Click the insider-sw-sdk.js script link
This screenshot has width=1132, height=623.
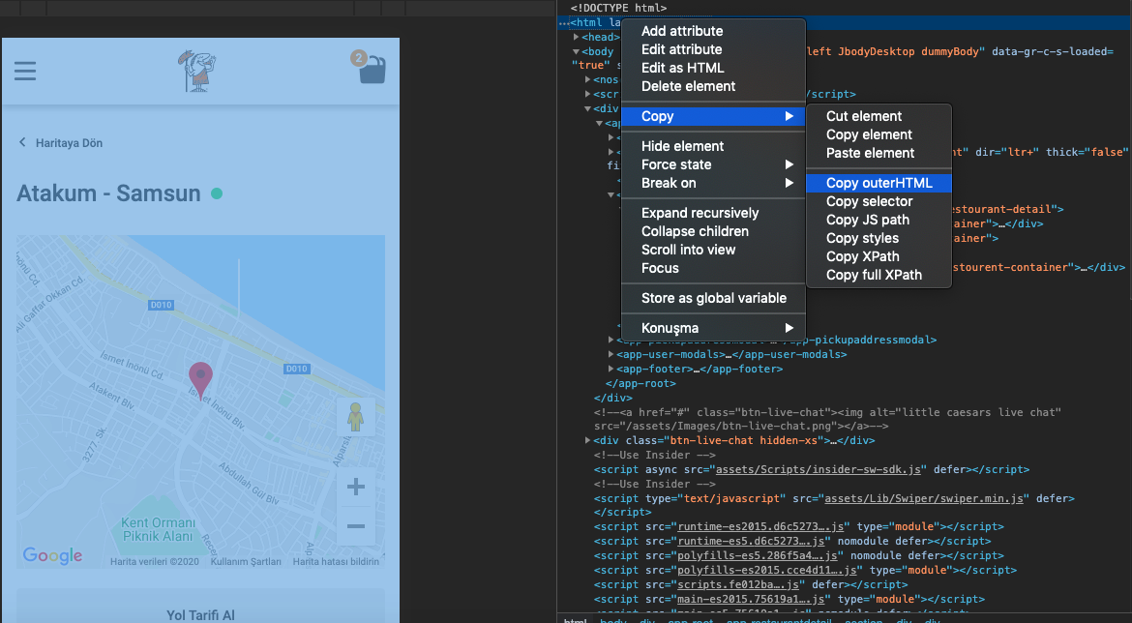pos(819,469)
